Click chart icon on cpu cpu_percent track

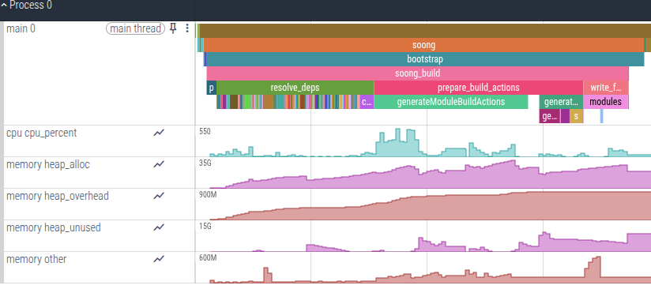click(x=159, y=133)
